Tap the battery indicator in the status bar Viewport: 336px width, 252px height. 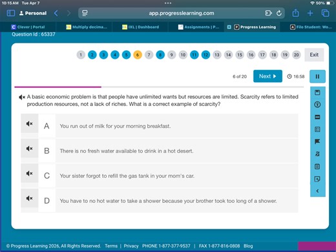point(330,3)
